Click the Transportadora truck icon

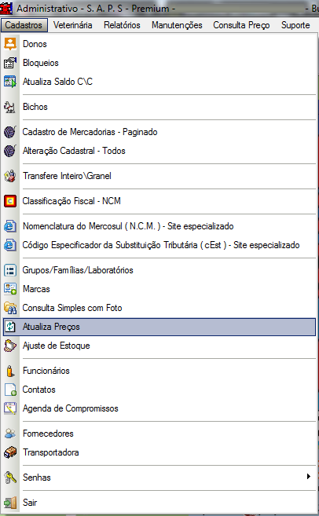(10, 452)
